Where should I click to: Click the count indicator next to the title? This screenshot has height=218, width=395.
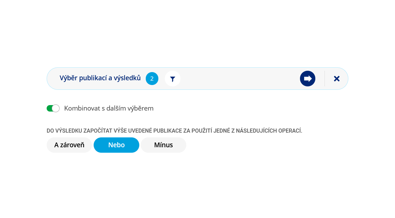coord(152,79)
